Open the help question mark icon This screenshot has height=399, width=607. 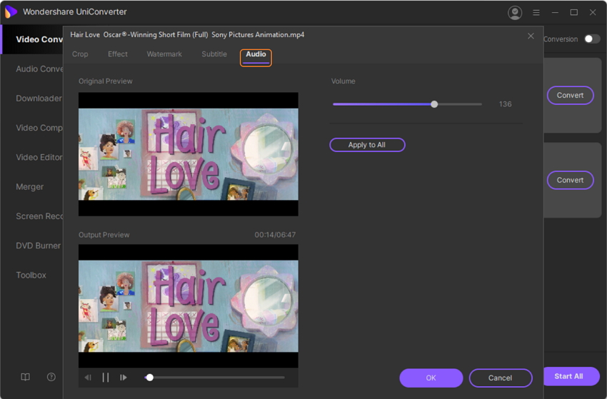(x=51, y=377)
